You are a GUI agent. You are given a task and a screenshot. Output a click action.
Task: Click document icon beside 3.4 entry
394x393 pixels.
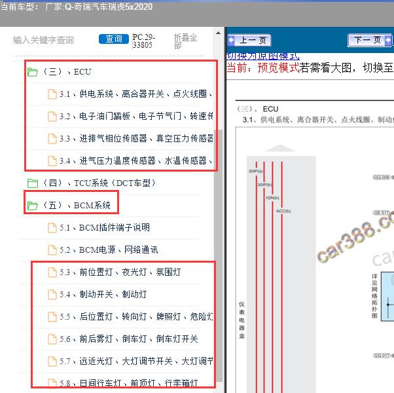pyautogui.click(x=52, y=161)
